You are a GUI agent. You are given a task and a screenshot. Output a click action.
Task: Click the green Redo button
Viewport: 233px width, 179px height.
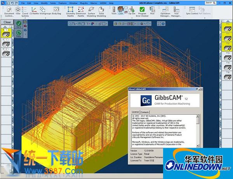(19, 33)
